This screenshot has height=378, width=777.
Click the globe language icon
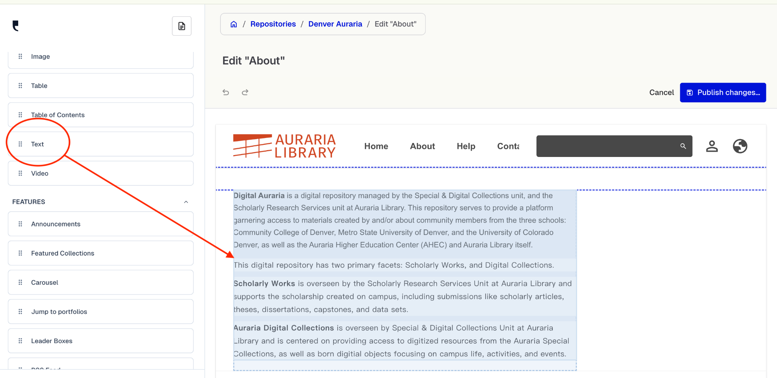click(x=740, y=146)
